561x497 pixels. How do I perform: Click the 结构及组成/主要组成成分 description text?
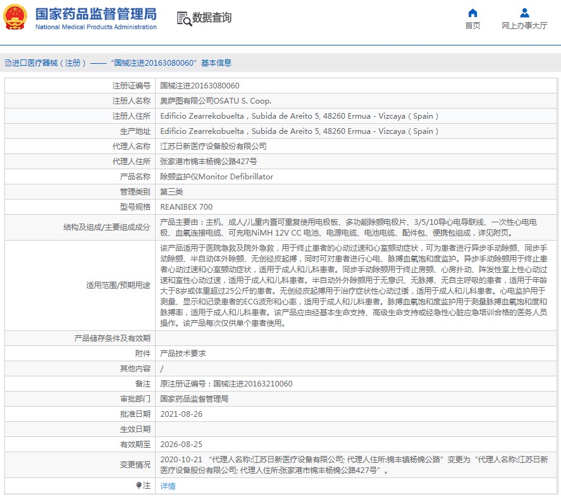(348, 227)
